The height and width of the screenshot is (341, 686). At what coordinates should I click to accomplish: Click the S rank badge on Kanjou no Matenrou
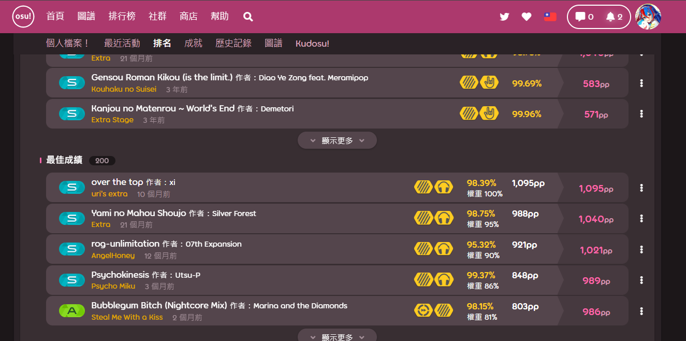tap(72, 114)
